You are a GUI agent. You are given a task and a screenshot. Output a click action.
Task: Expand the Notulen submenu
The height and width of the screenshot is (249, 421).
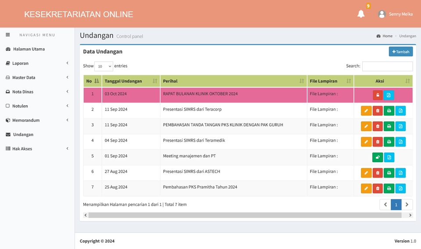(x=37, y=106)
